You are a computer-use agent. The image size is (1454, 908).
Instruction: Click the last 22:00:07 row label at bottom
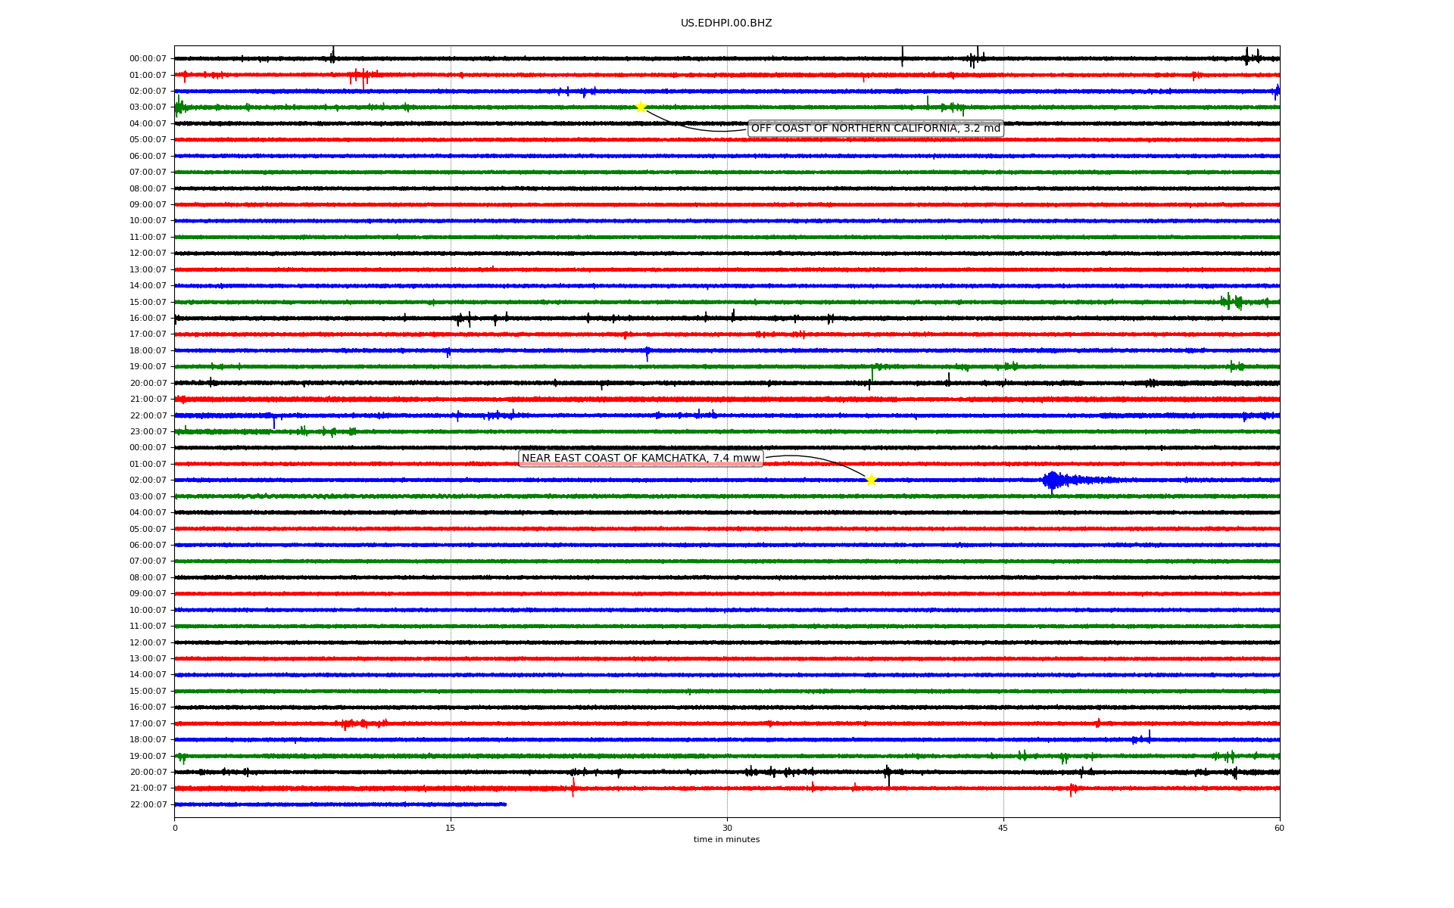tap(148, 805)
